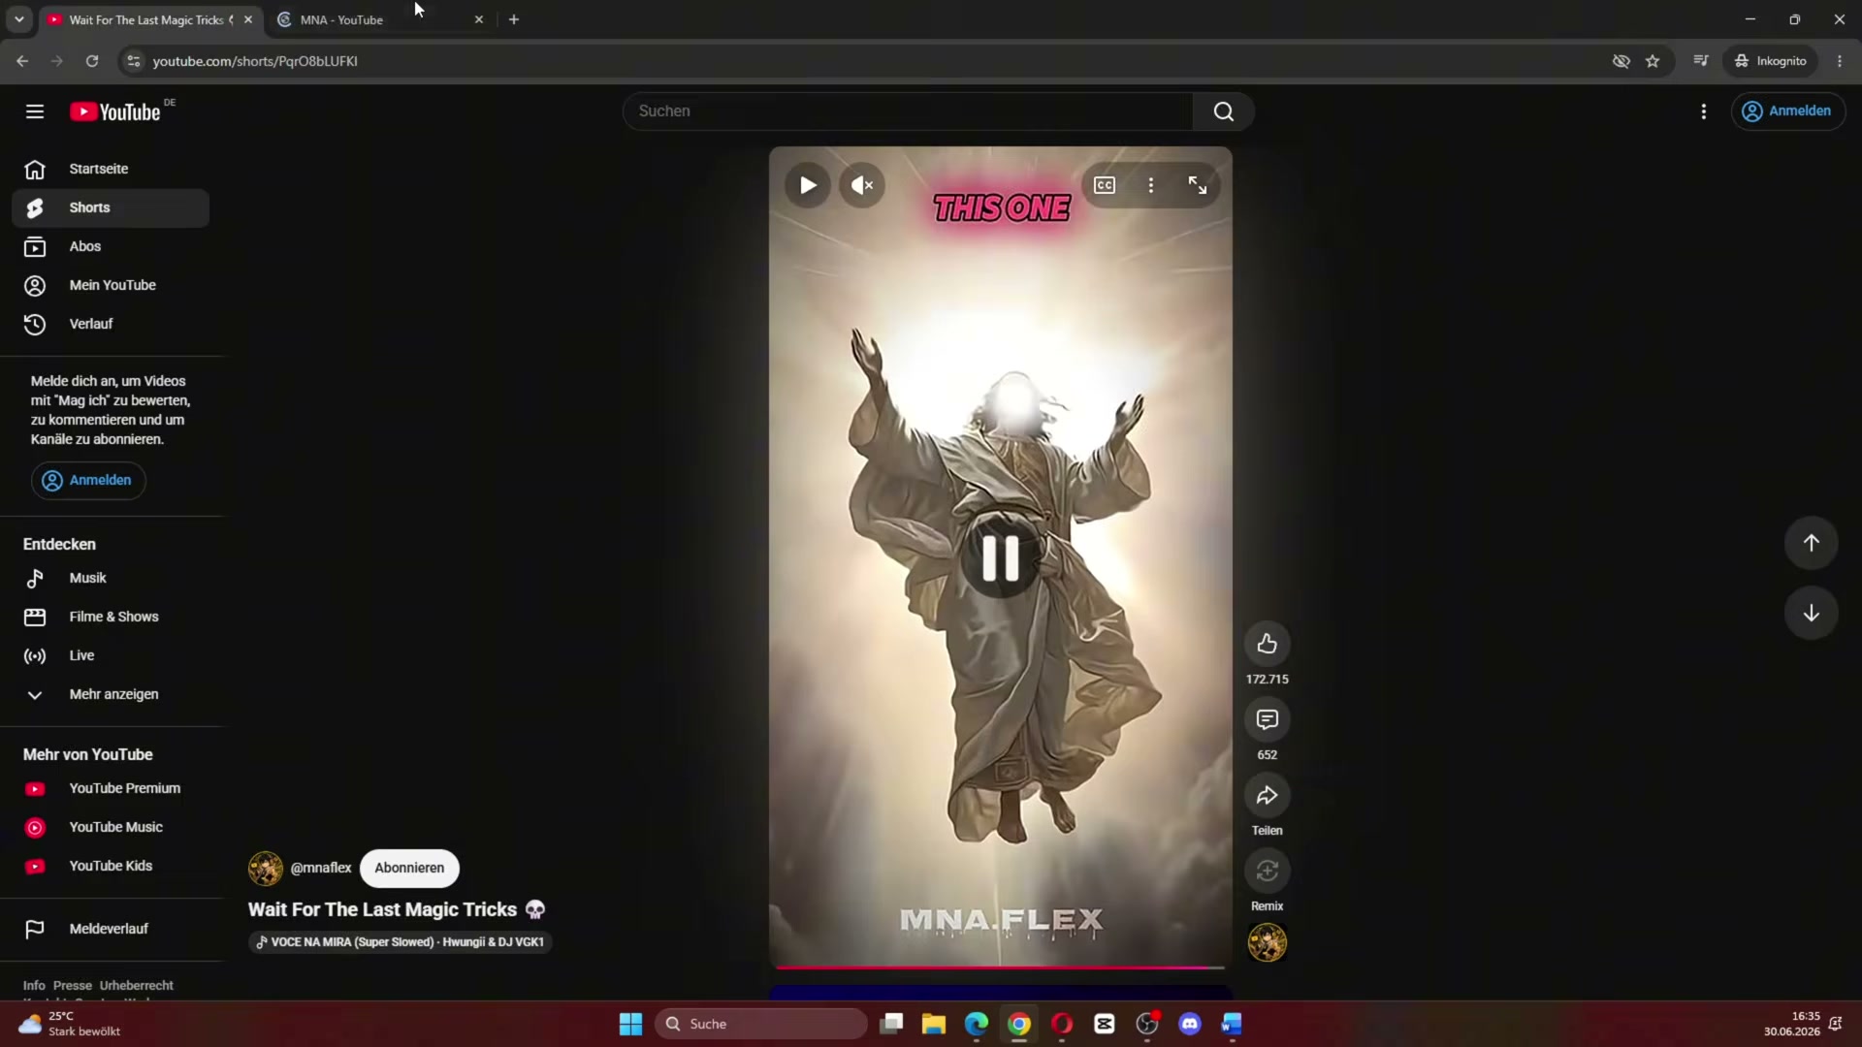Subscribe with the Abonnieren button
Screen dimensions: 1862x1047
tap(409, 868)
